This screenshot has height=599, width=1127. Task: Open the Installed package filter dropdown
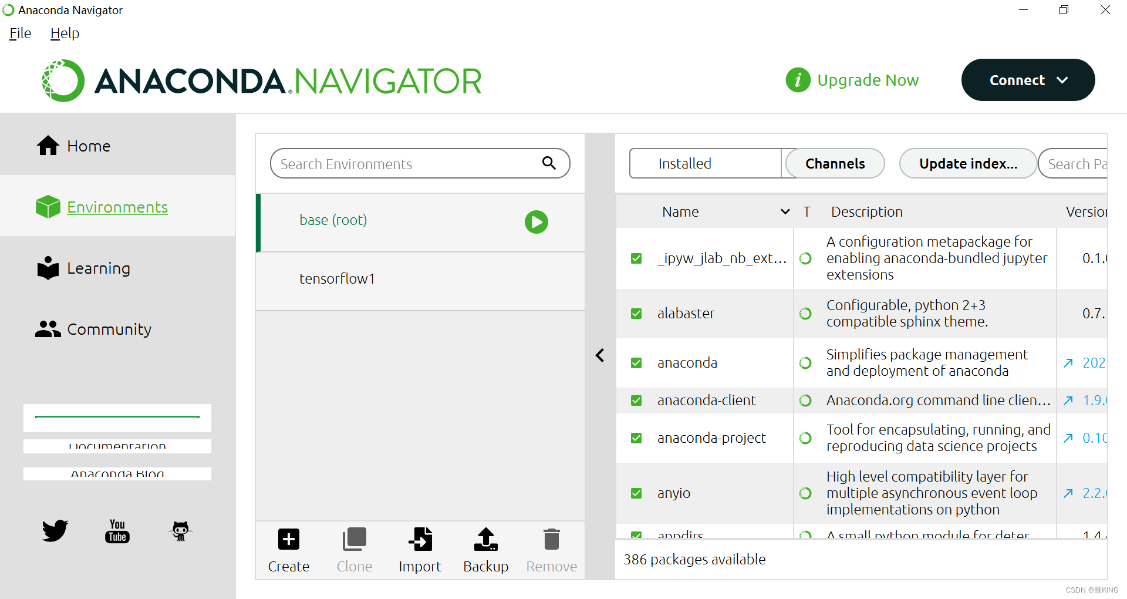tap(706, 163)
